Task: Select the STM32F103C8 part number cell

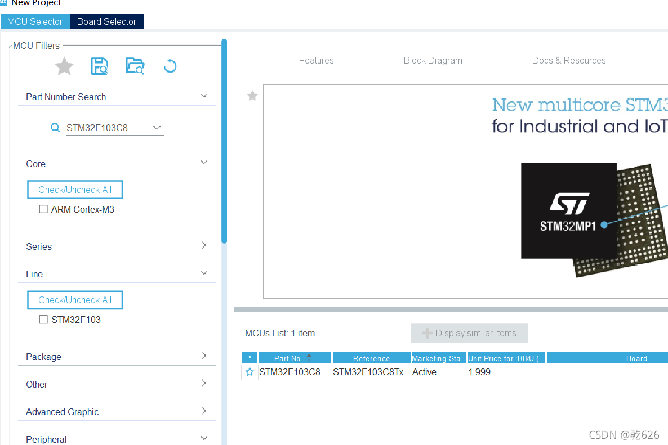Action: pyautogui.click(x=295, y=372)
